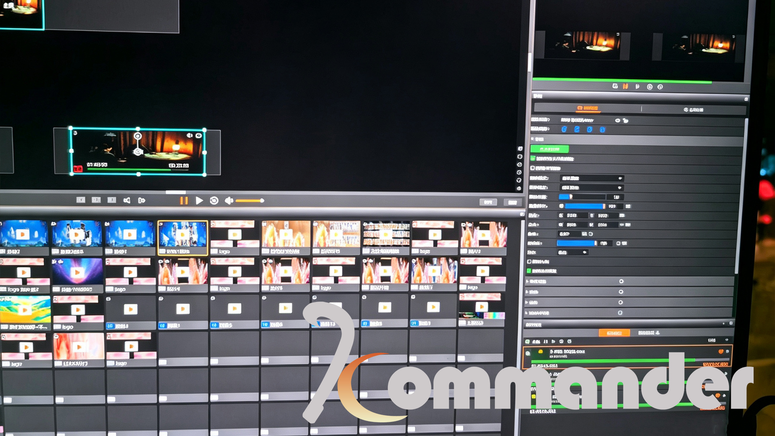
Task: Open the first dropdown in the properties panel
Action: coord(592,178)
